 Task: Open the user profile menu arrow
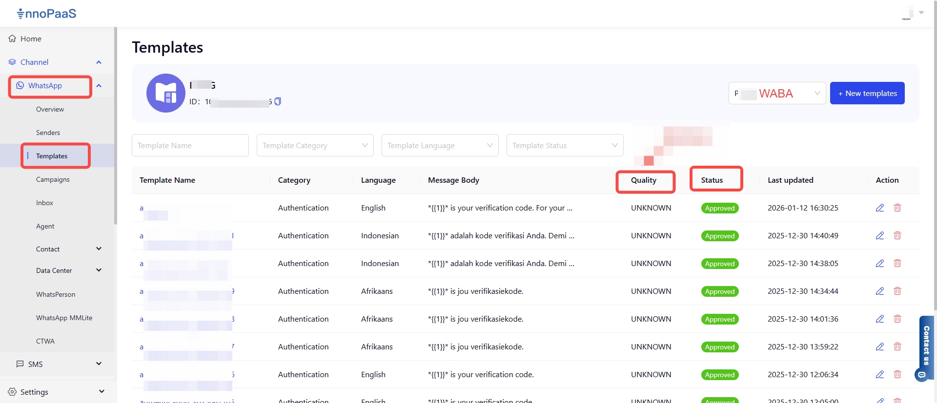click(921, 13)
